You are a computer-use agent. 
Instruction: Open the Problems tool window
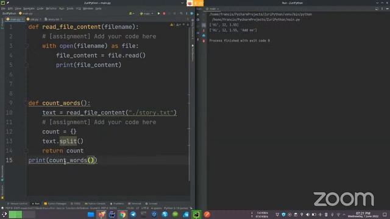point(117,204)
